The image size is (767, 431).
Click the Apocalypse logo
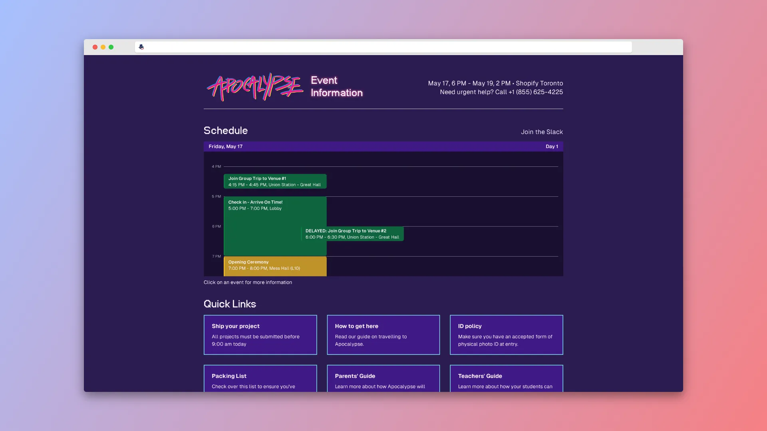click(254, 87)
